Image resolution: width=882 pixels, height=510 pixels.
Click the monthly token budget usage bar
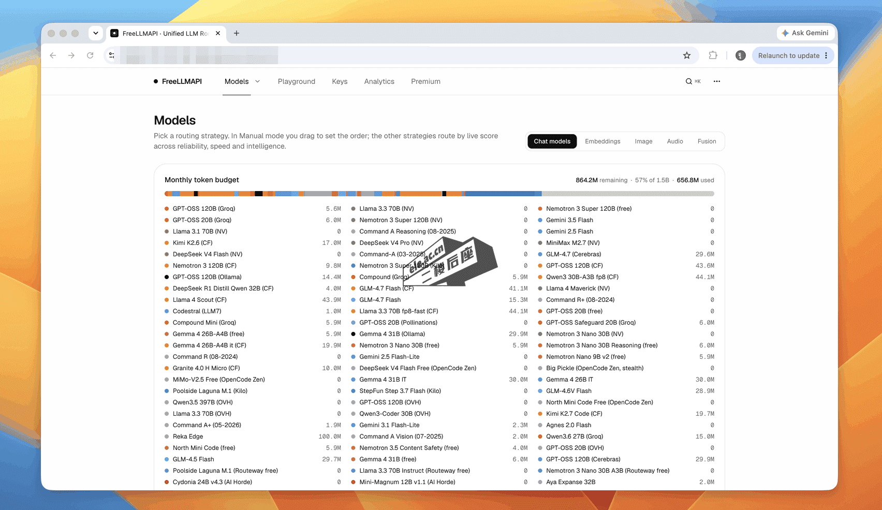[439, 194]
